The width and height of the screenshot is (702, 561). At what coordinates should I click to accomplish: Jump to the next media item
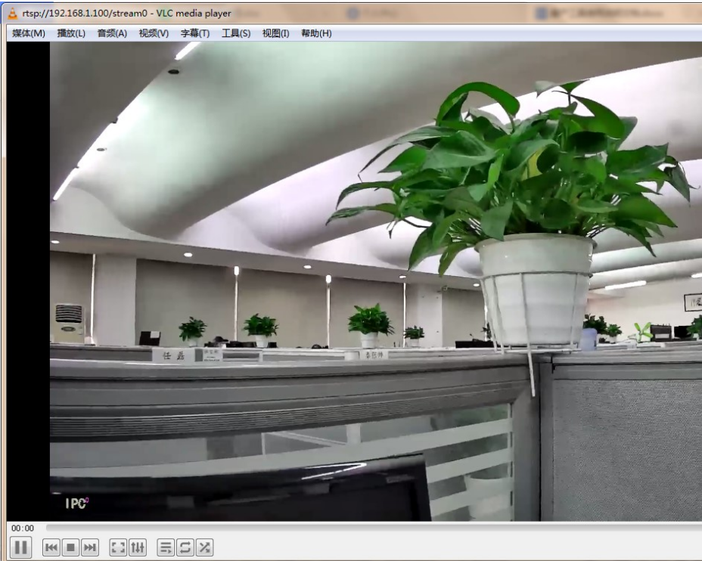click(x=90, y=547)
